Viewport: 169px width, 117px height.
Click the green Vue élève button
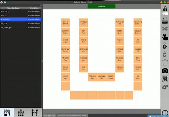101,6
